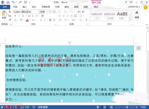Click the Copy icon in clipboard group

pos(10,16)
